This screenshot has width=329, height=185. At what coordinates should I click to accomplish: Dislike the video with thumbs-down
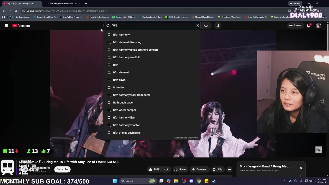166,169
